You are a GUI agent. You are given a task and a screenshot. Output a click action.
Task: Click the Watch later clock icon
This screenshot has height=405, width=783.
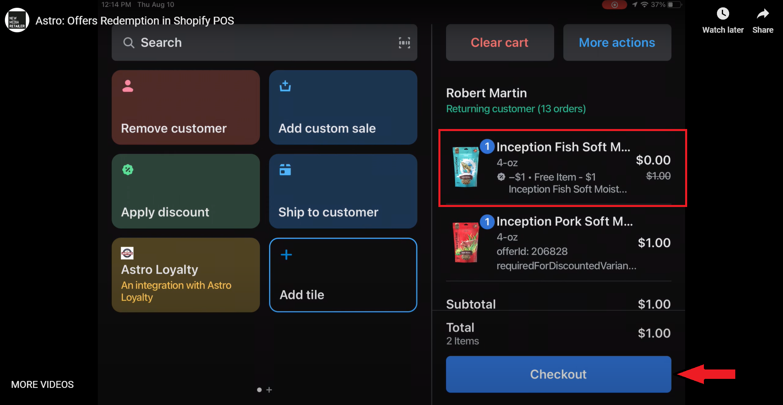(x=723, y=14)
